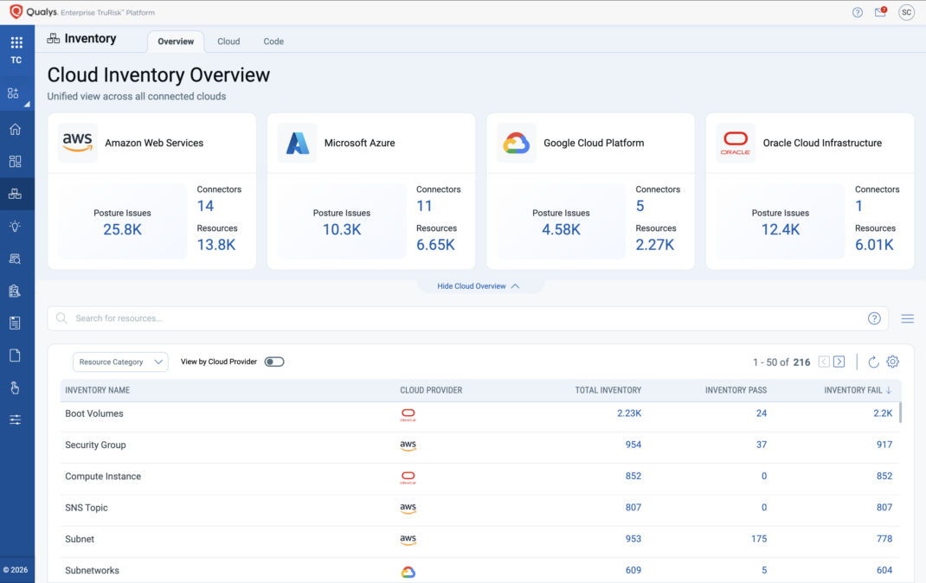Click the Search for resources field
The width and height of the screenshot is (926, 583).
pyautogui.click(x=467, y=318)
